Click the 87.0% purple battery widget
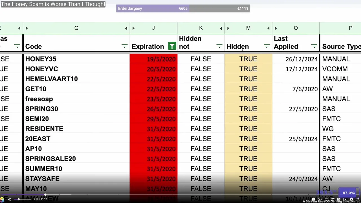 tap(349, 193)
